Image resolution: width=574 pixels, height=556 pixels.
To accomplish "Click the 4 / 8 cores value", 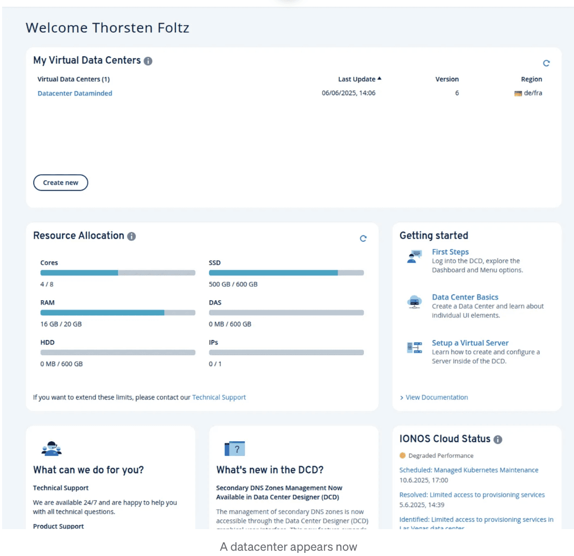I will point(47,284).
